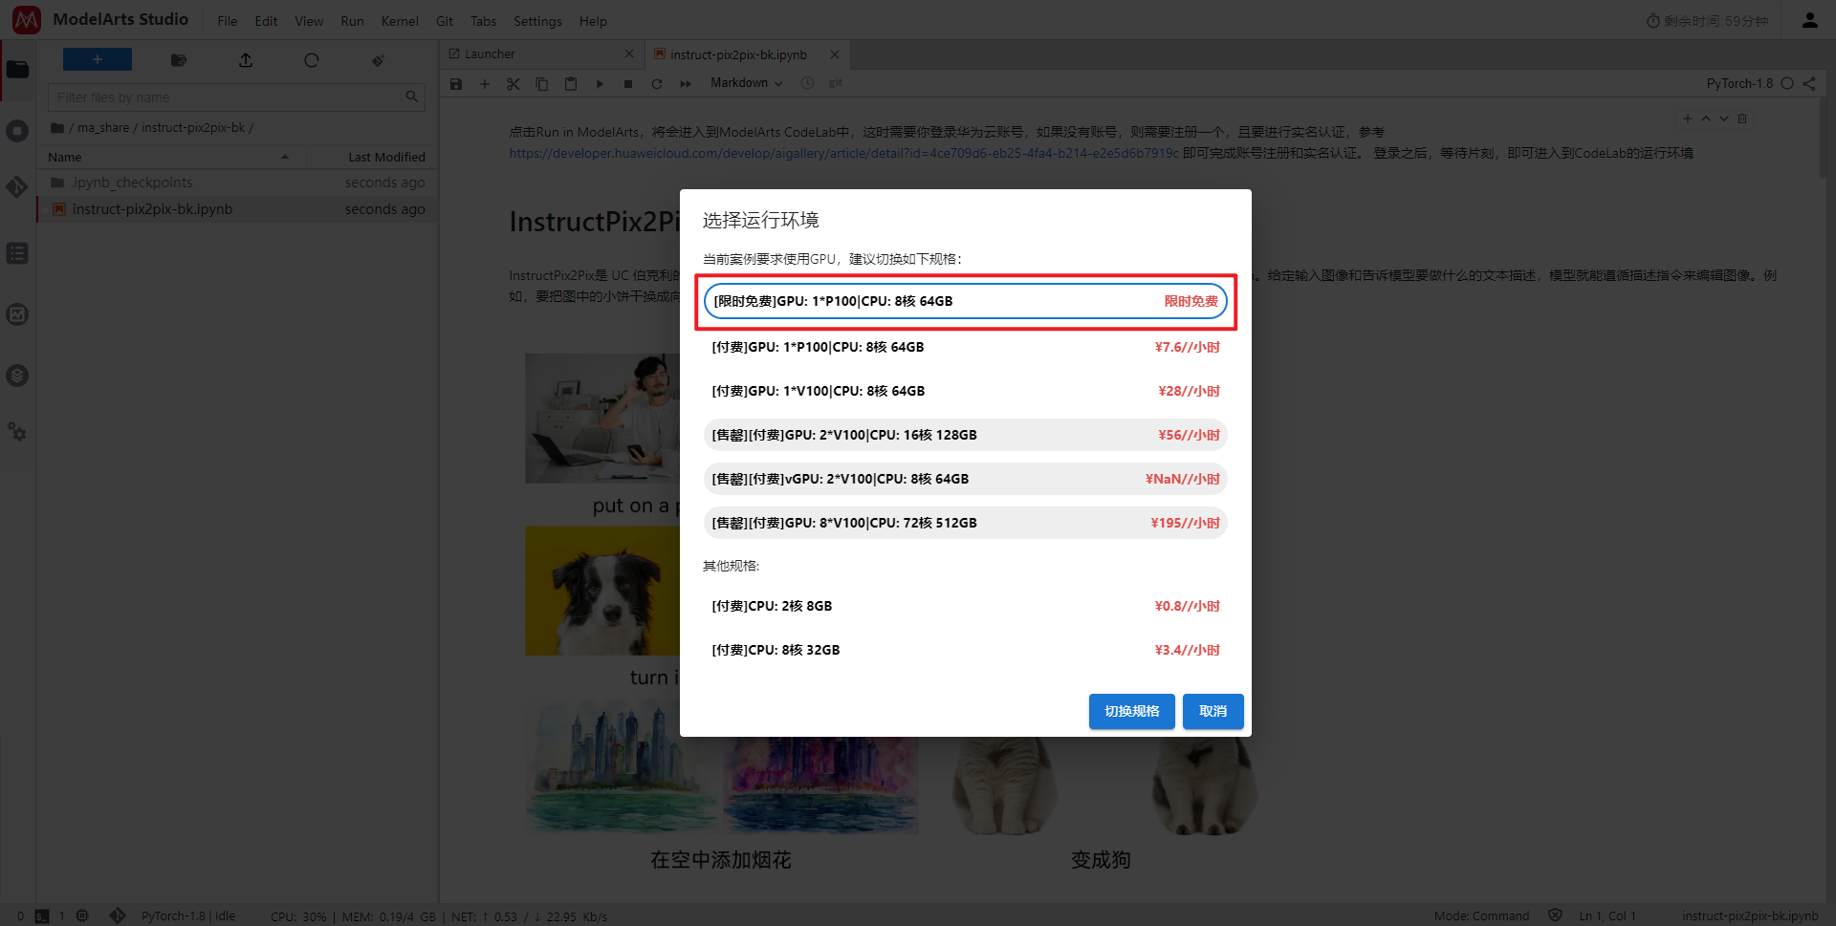
Task: Open the running terminals and kernels panel
Action: point(17,131)
